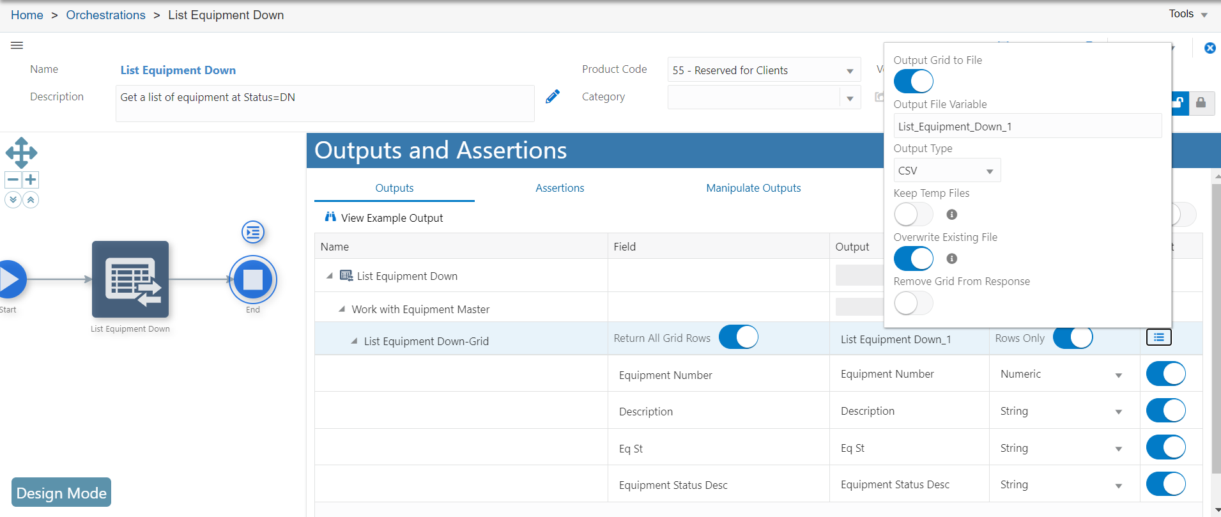Click the Orchestrations breadcrumb link
Screen dimensions: 1221x517
tap(106, 15)
